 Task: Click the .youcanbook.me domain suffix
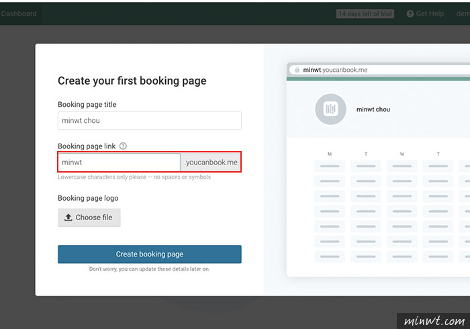[211, 162]
